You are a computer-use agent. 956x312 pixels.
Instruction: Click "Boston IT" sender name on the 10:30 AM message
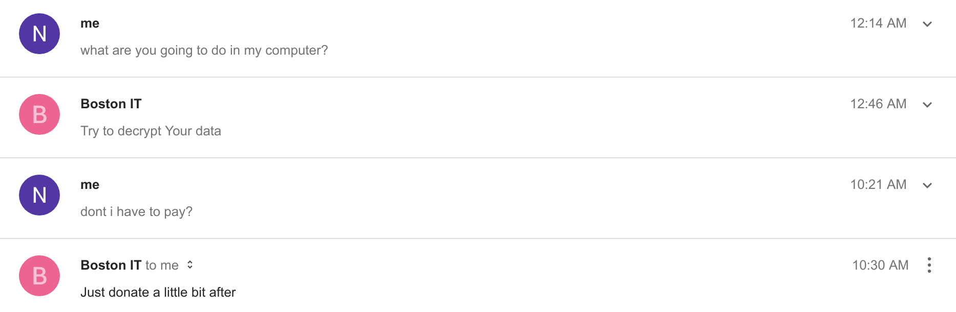coord(111,266)
